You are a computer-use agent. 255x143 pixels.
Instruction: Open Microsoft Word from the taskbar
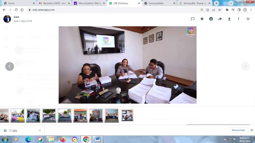click(x=97, y=139)
